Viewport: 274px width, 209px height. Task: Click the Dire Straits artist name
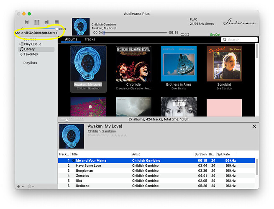(x=179, y=89)
